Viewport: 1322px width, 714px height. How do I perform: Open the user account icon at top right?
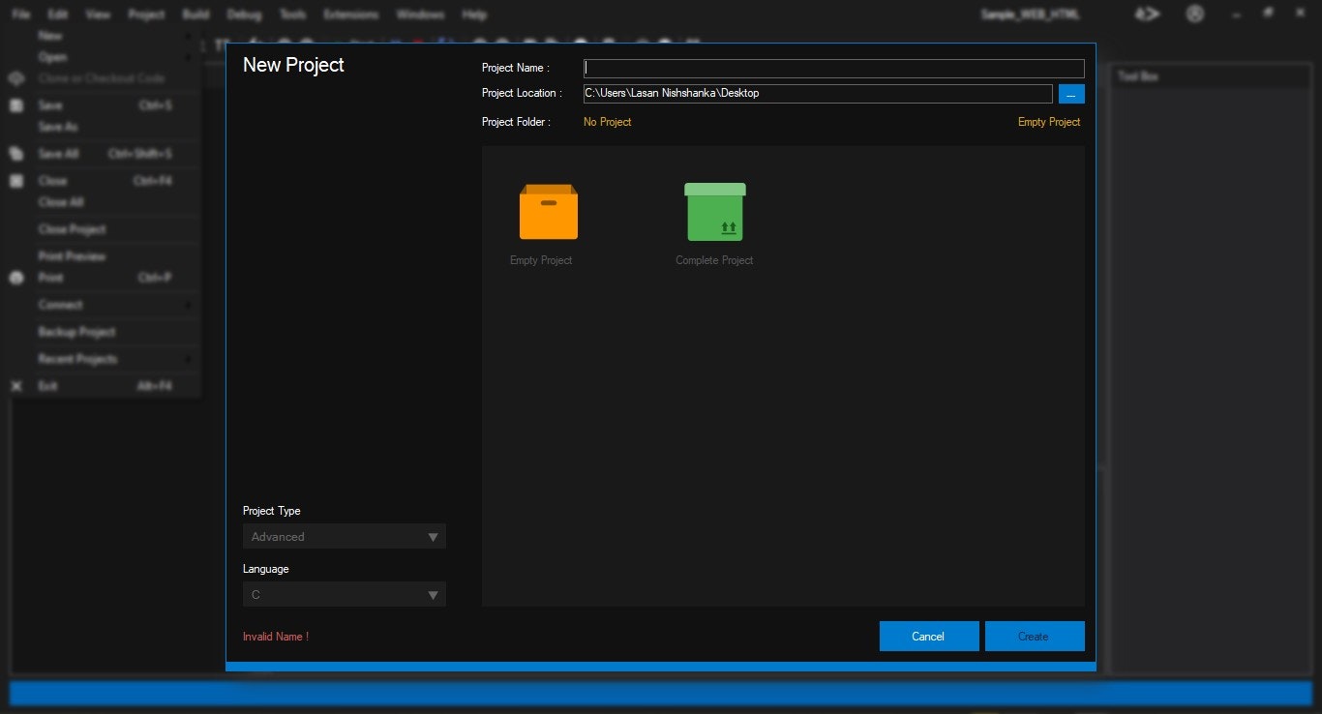pyautogui.click(x=1195, y=14)
